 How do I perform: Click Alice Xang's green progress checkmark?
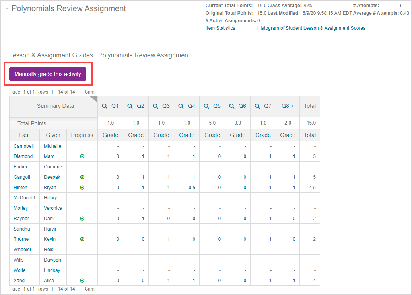tap(82, 281)
